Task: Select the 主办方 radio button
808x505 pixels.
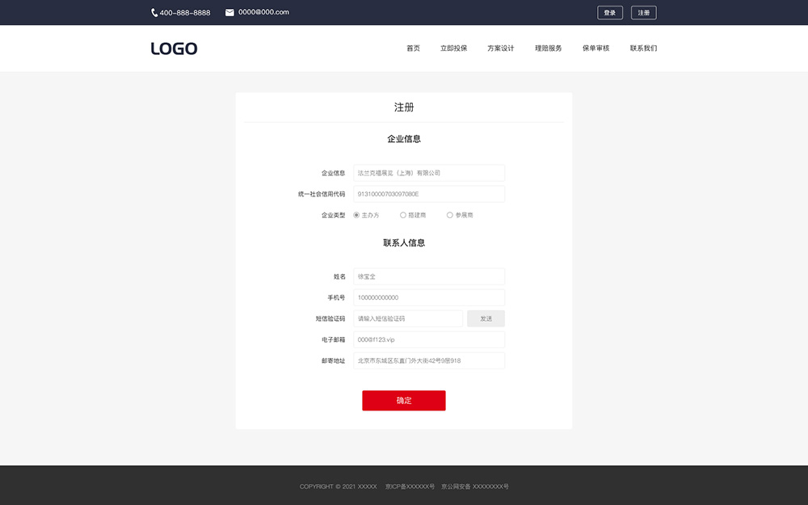Action: pyautogui.click(x=356, y=215)
